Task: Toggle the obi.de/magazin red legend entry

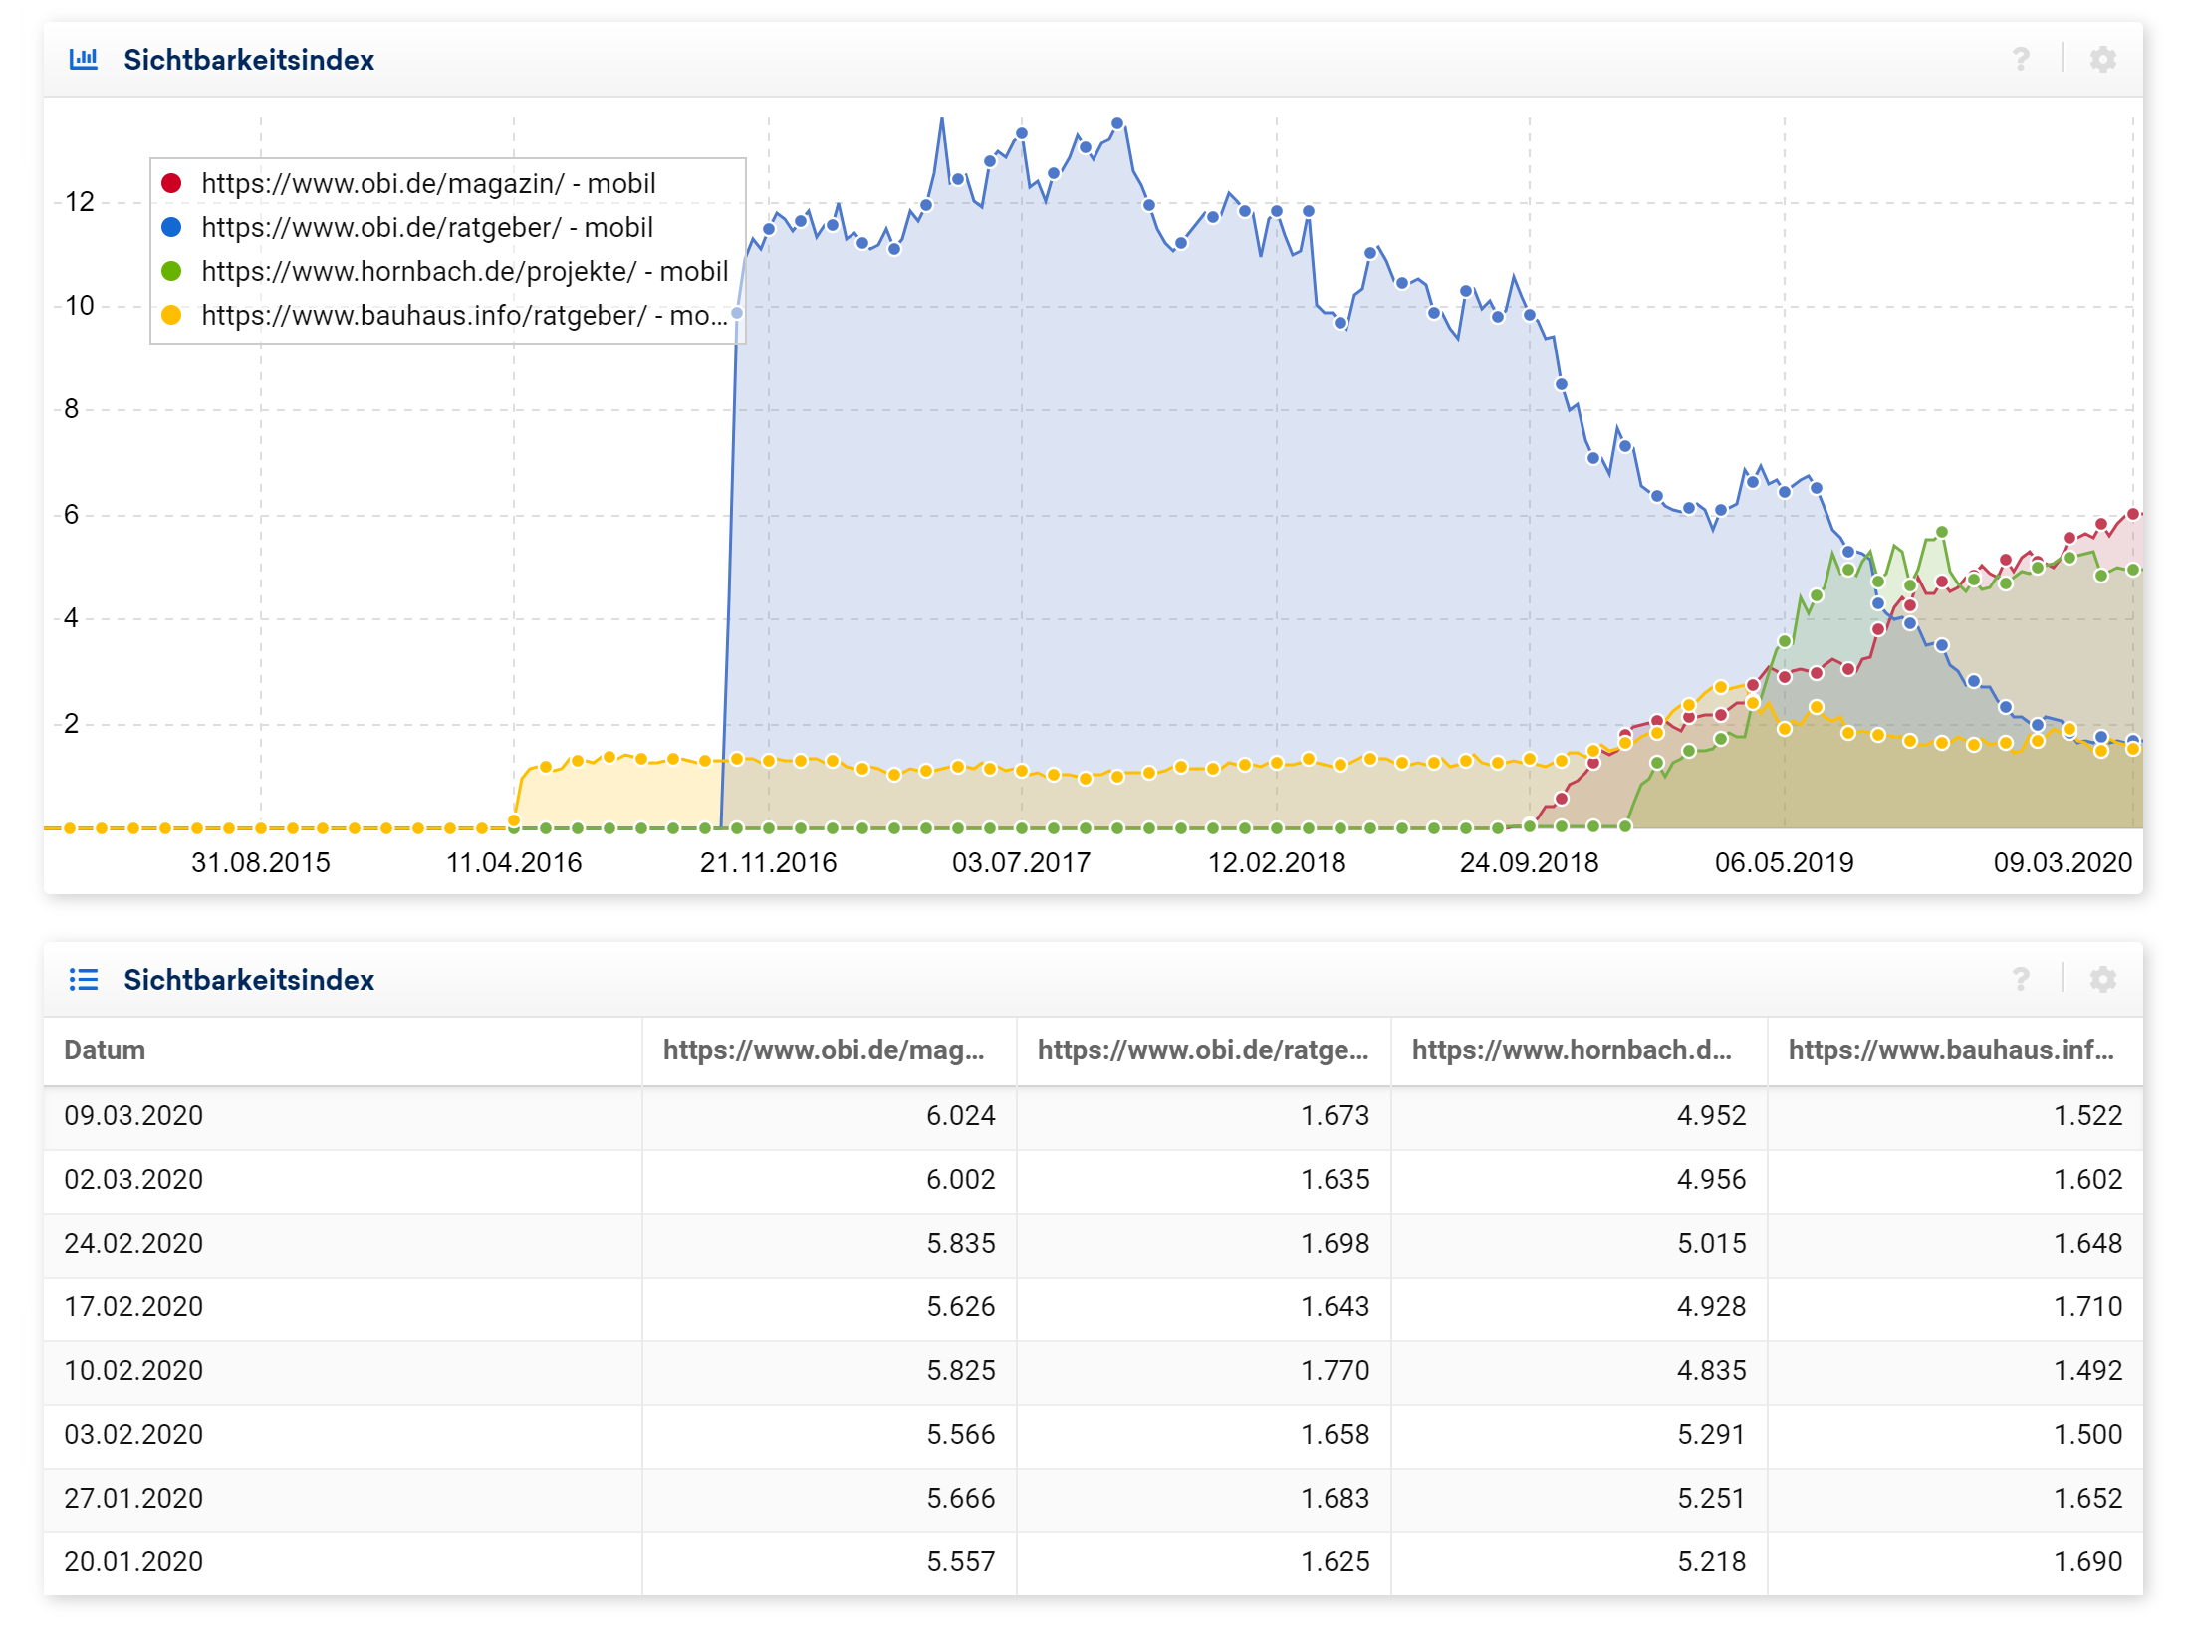Action: [428, 184]
